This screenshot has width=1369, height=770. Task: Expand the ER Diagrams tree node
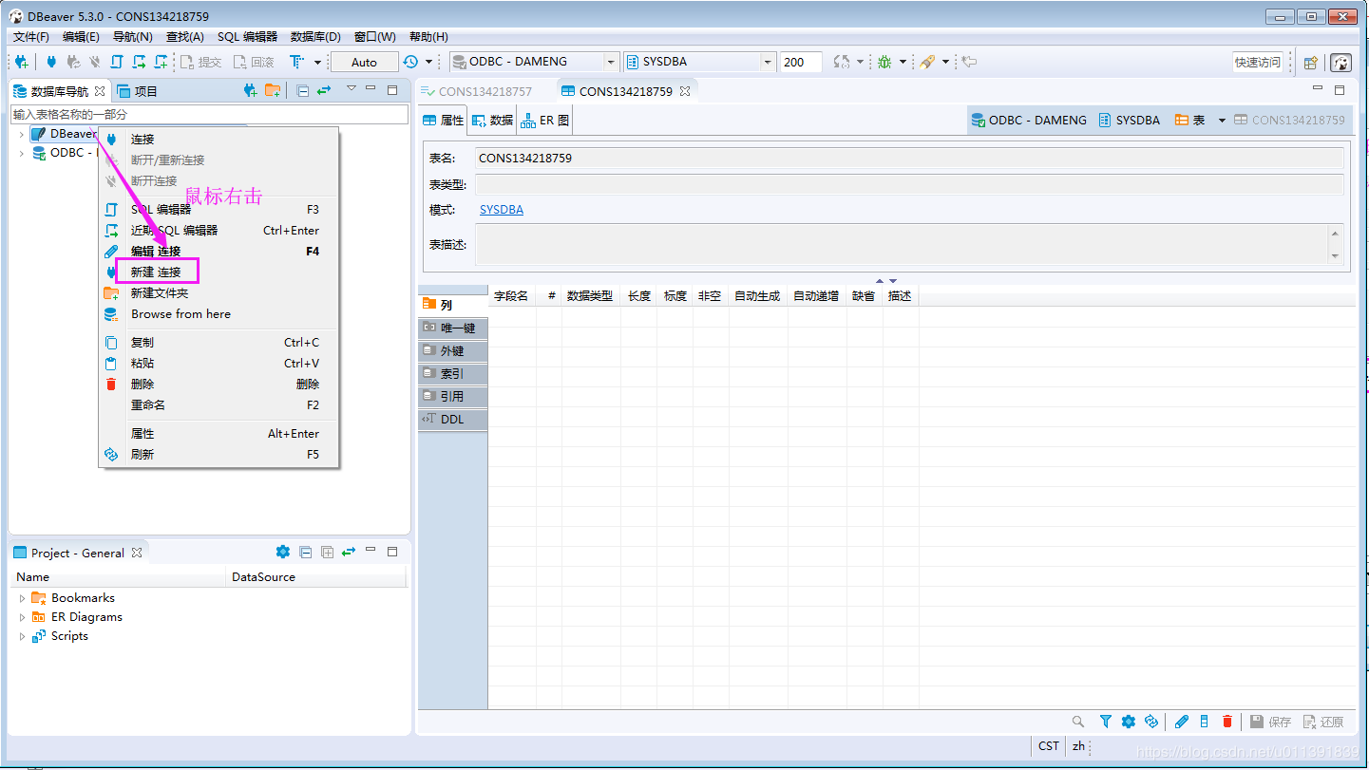(x=22, y=617)
